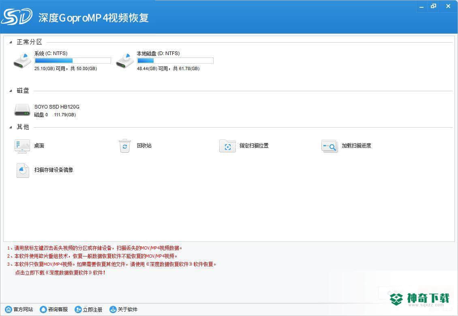Open the 回收站 recycle bin icon
The image size is (458, 316).
125,146
